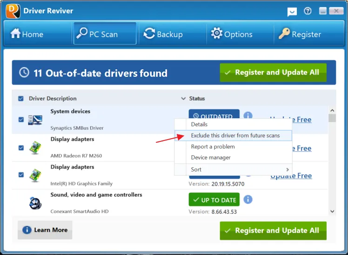Viewport: 348px width, 255px height.
Task: Click the UP TO DATE status badge
Action: click(x=214, y=200)
